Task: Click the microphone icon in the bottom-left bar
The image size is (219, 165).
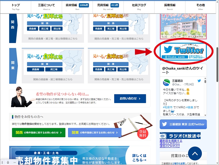Action: [8, 162]
